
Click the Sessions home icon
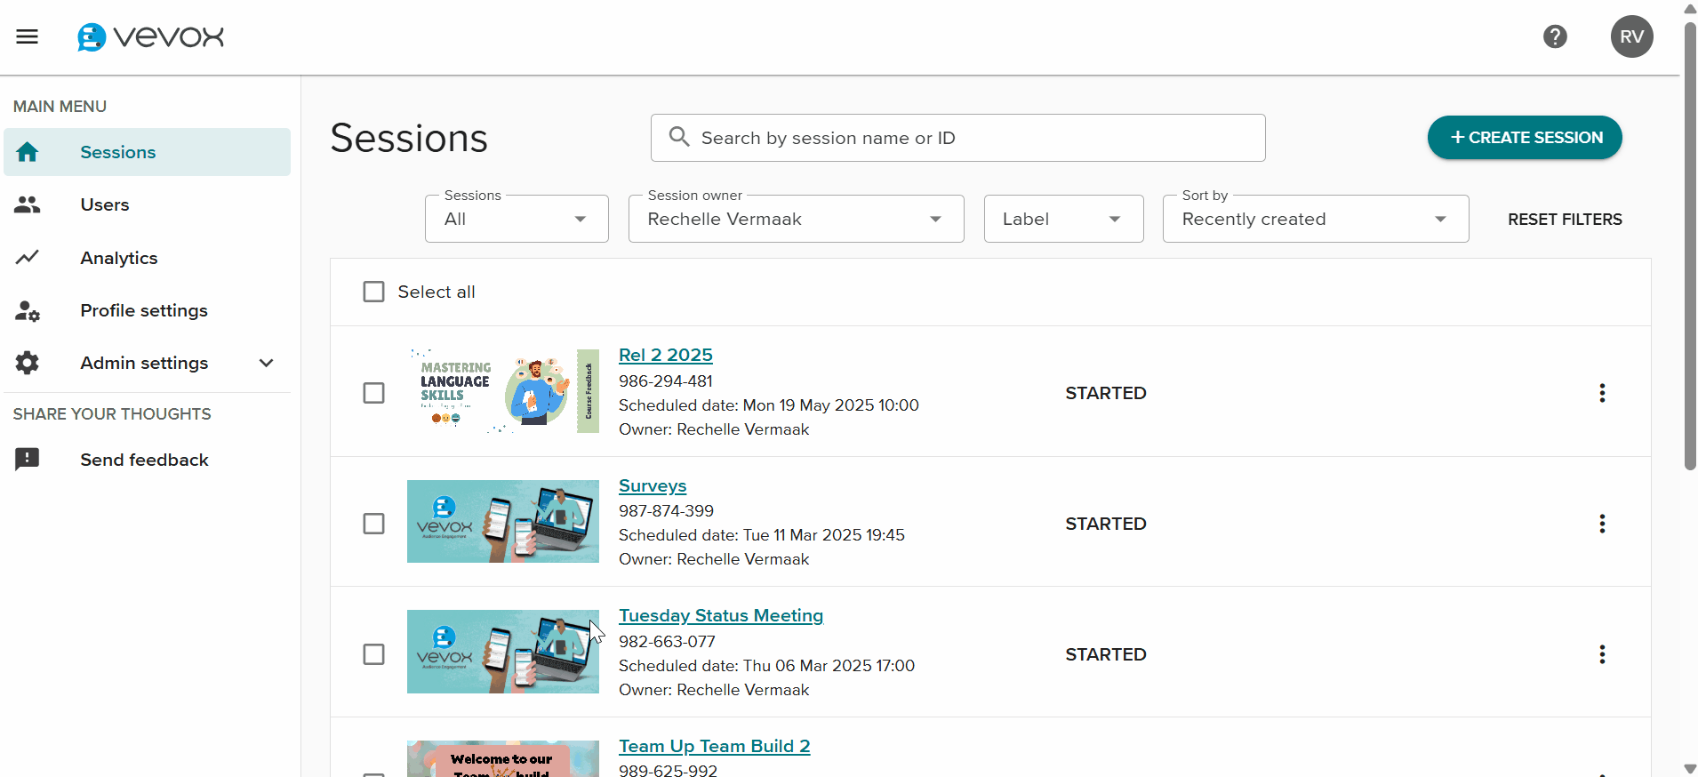tap(28, 152)
